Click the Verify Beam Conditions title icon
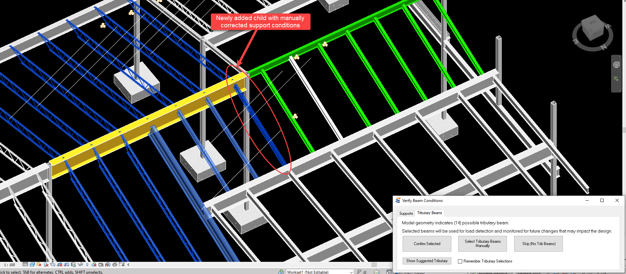626x274 pixels. click(398, 200)
